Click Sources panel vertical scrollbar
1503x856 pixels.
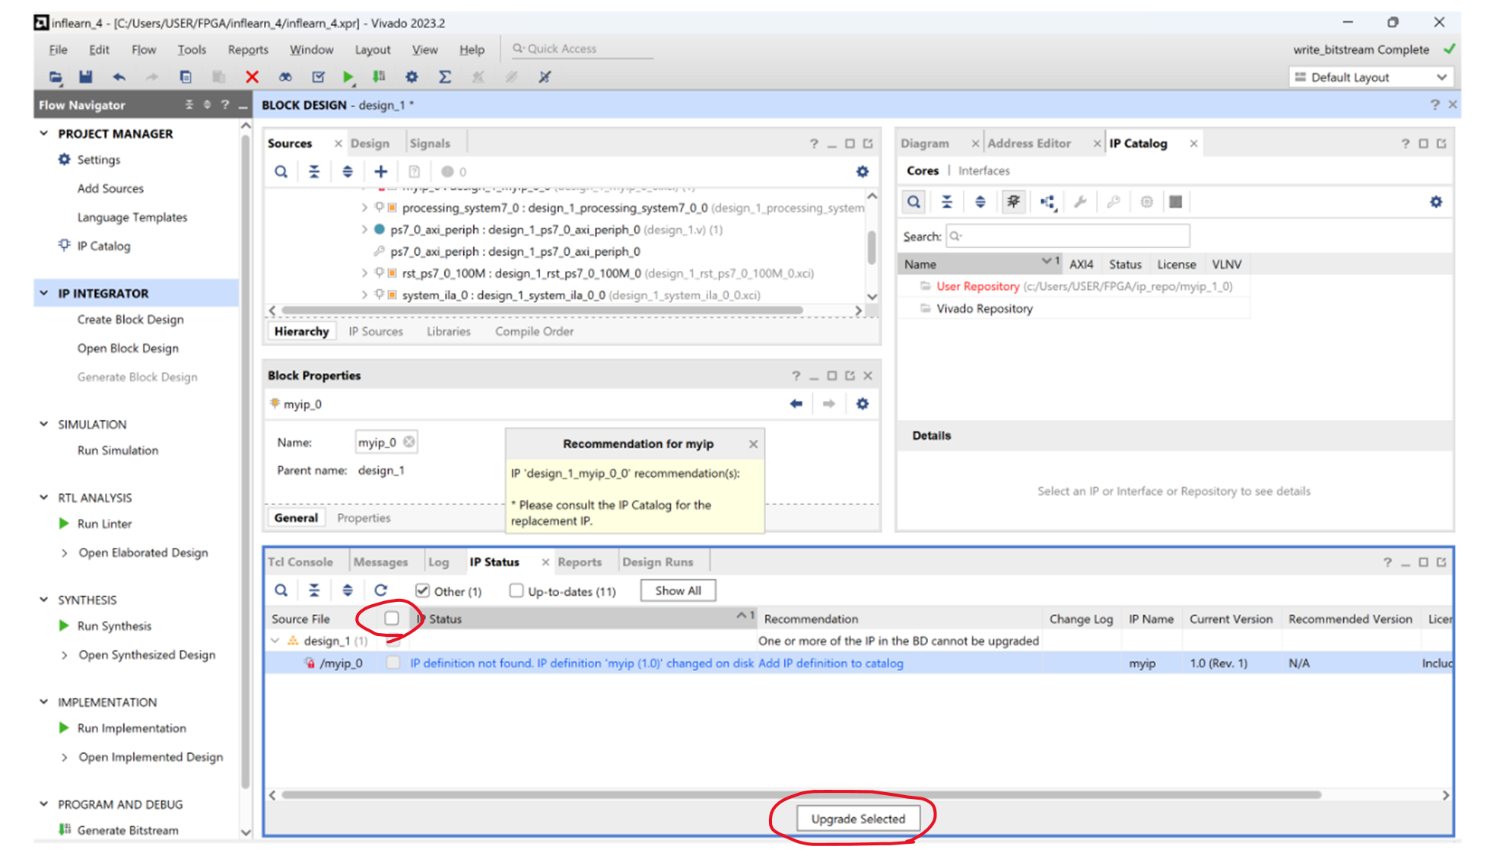pyautogui.click(x=872, y=247)
